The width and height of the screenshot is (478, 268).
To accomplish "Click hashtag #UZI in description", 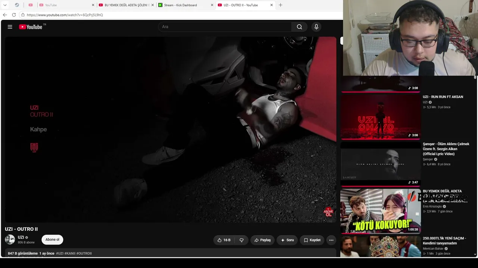I will coord(60,253).
